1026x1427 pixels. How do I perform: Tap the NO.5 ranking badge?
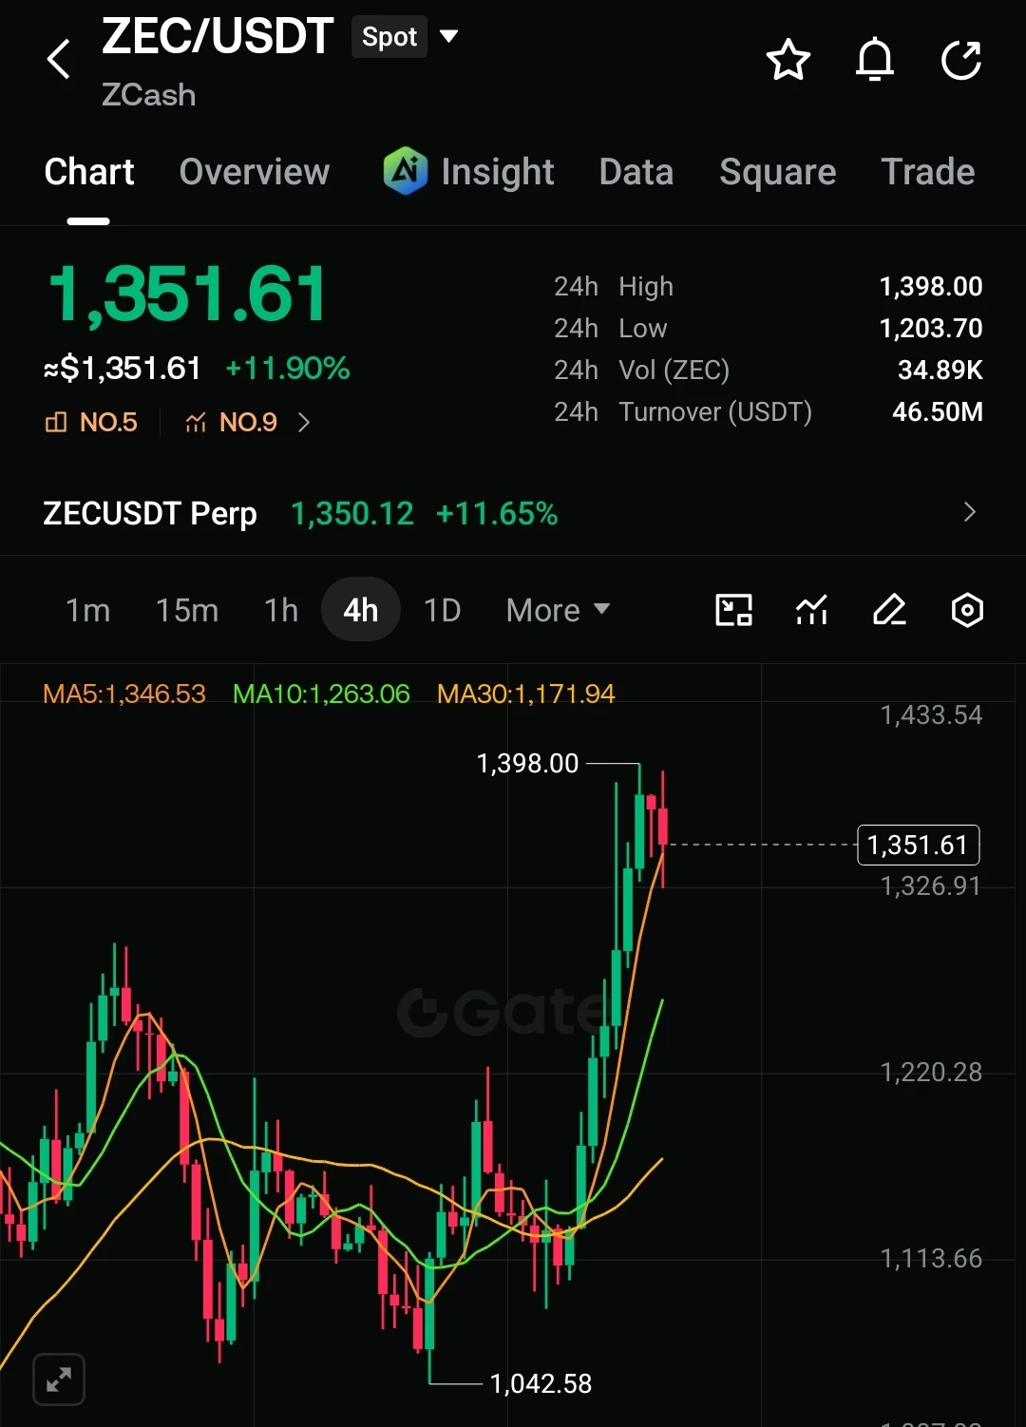click(91, 422)
